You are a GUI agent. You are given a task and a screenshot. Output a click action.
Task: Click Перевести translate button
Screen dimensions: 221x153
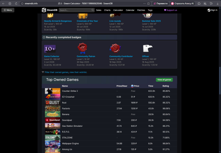pos(160,3)
